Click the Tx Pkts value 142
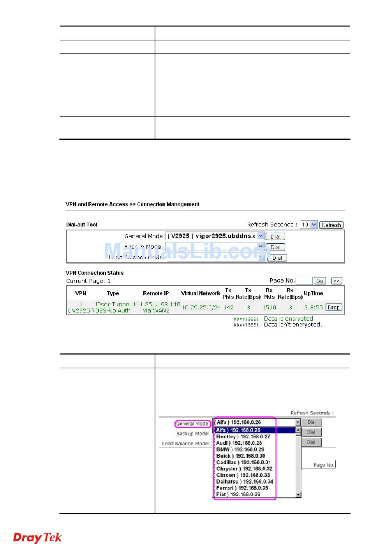This screenshot has height=544, width=370. coord(229,307)
